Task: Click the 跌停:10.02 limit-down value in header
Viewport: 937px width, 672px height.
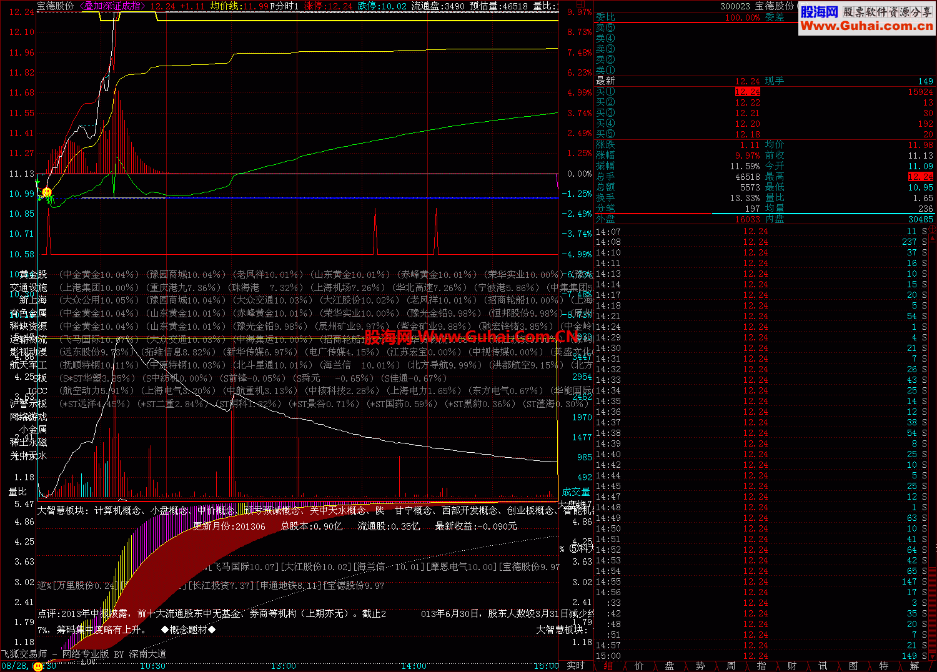Action: [x=382, y=6]
